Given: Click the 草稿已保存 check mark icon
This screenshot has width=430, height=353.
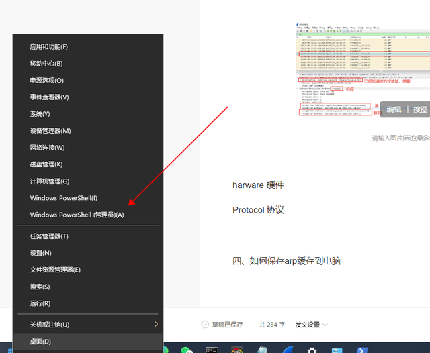Looking at the screenshot, I should pyautogui.click(x=205, y=325).
